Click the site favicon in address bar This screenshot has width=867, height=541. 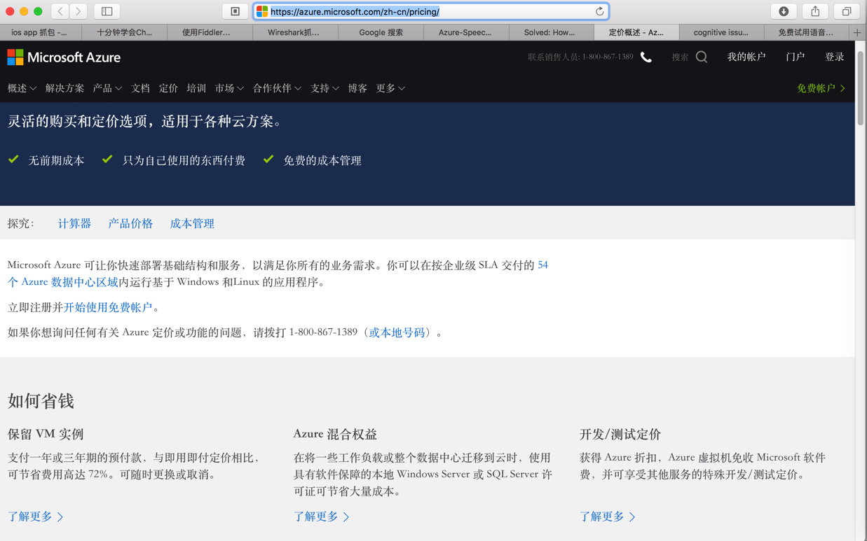click(262, 11)
